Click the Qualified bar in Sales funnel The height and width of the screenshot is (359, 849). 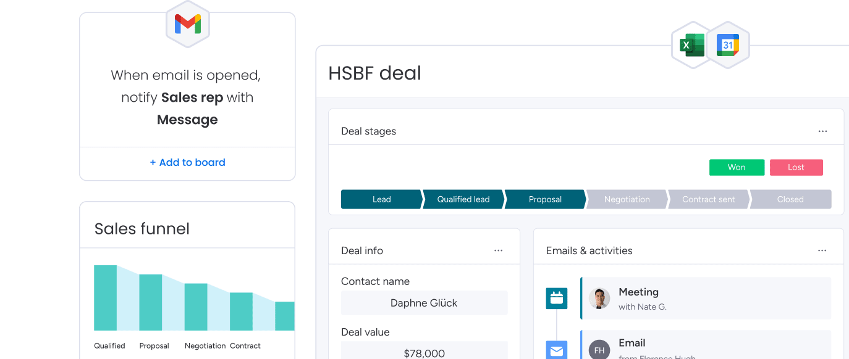click(x=106, y=298)
